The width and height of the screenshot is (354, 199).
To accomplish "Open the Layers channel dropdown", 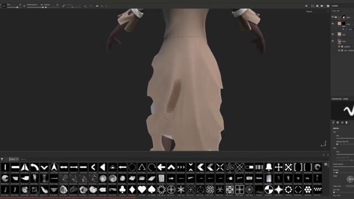I will click(337, 11).
